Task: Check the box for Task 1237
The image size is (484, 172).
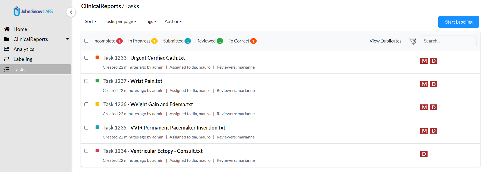Action: click(86, 81)
